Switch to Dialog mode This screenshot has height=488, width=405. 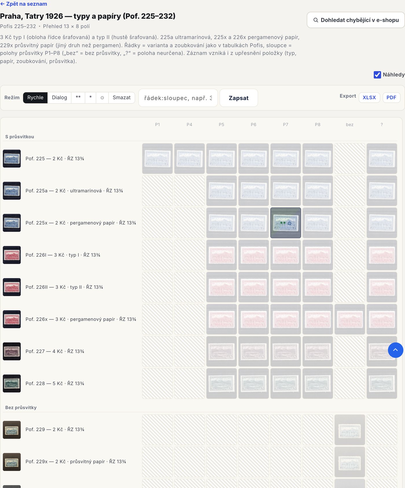(60, 98)
